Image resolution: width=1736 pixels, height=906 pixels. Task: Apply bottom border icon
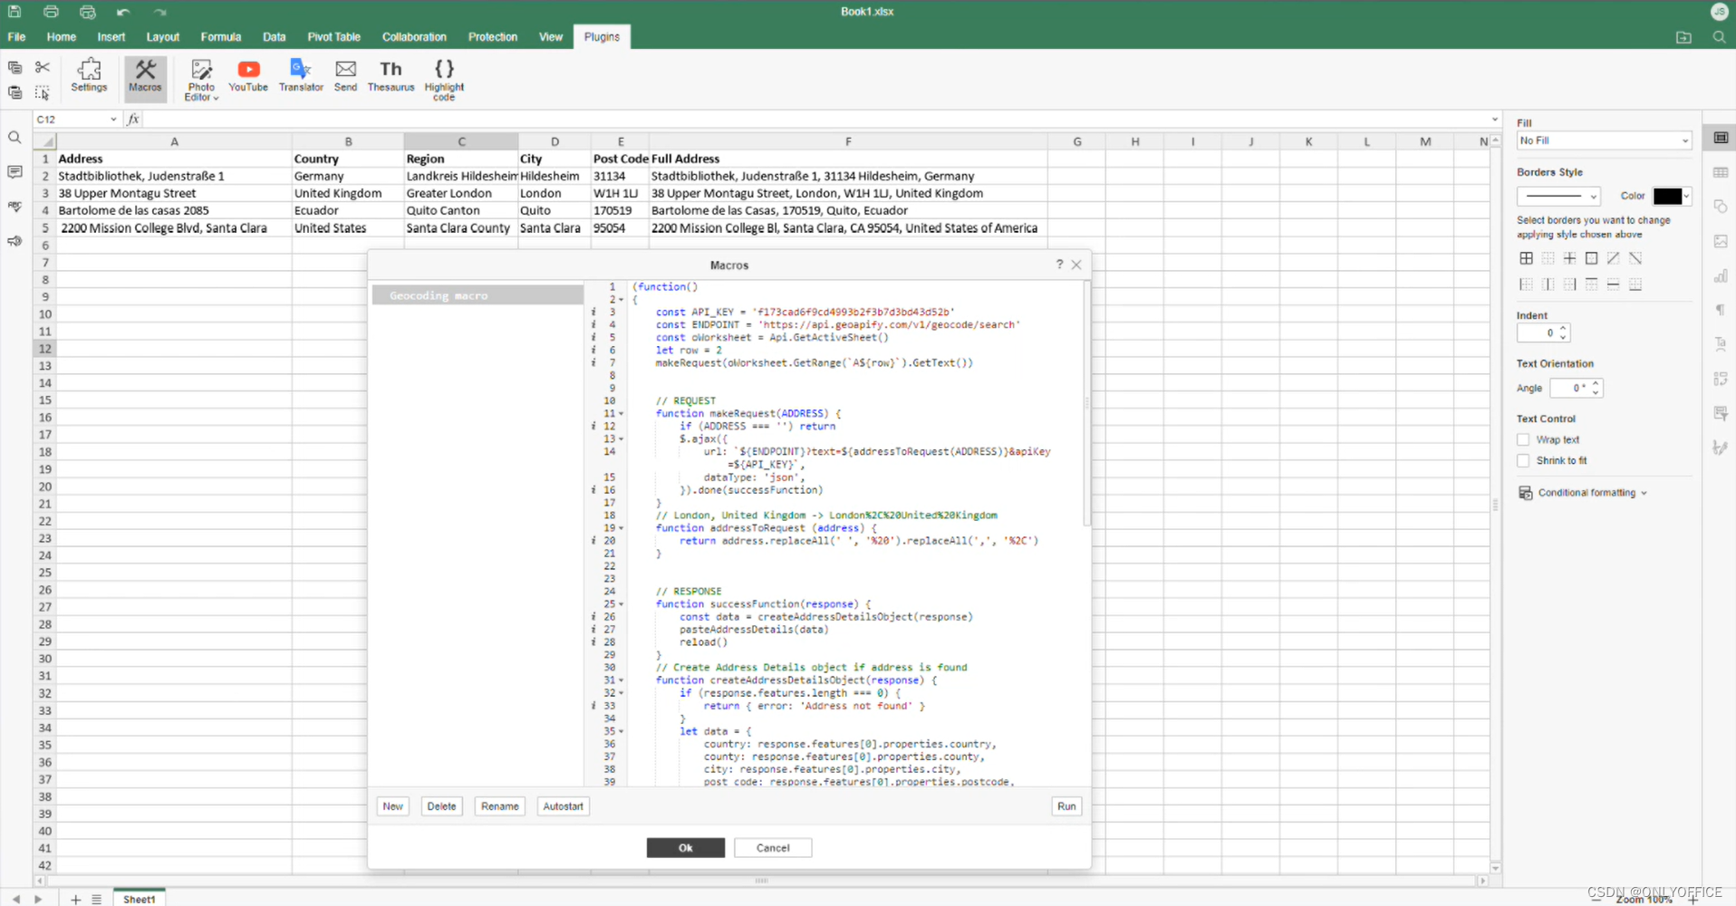click(x=1635, y=284)
